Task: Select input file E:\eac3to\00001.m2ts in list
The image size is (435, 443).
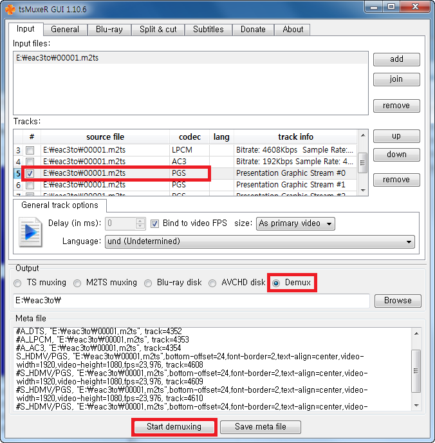Action: pyautogui.click(x=191, y=58)
